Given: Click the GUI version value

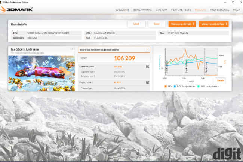Looking at the screenshot, I should [x=101, y=38].
